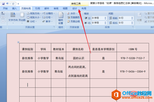The width and height of the screenshot is (154, 102).
Task: Open 行号 line numbers dropdown
Action: [x=47, y=17]
